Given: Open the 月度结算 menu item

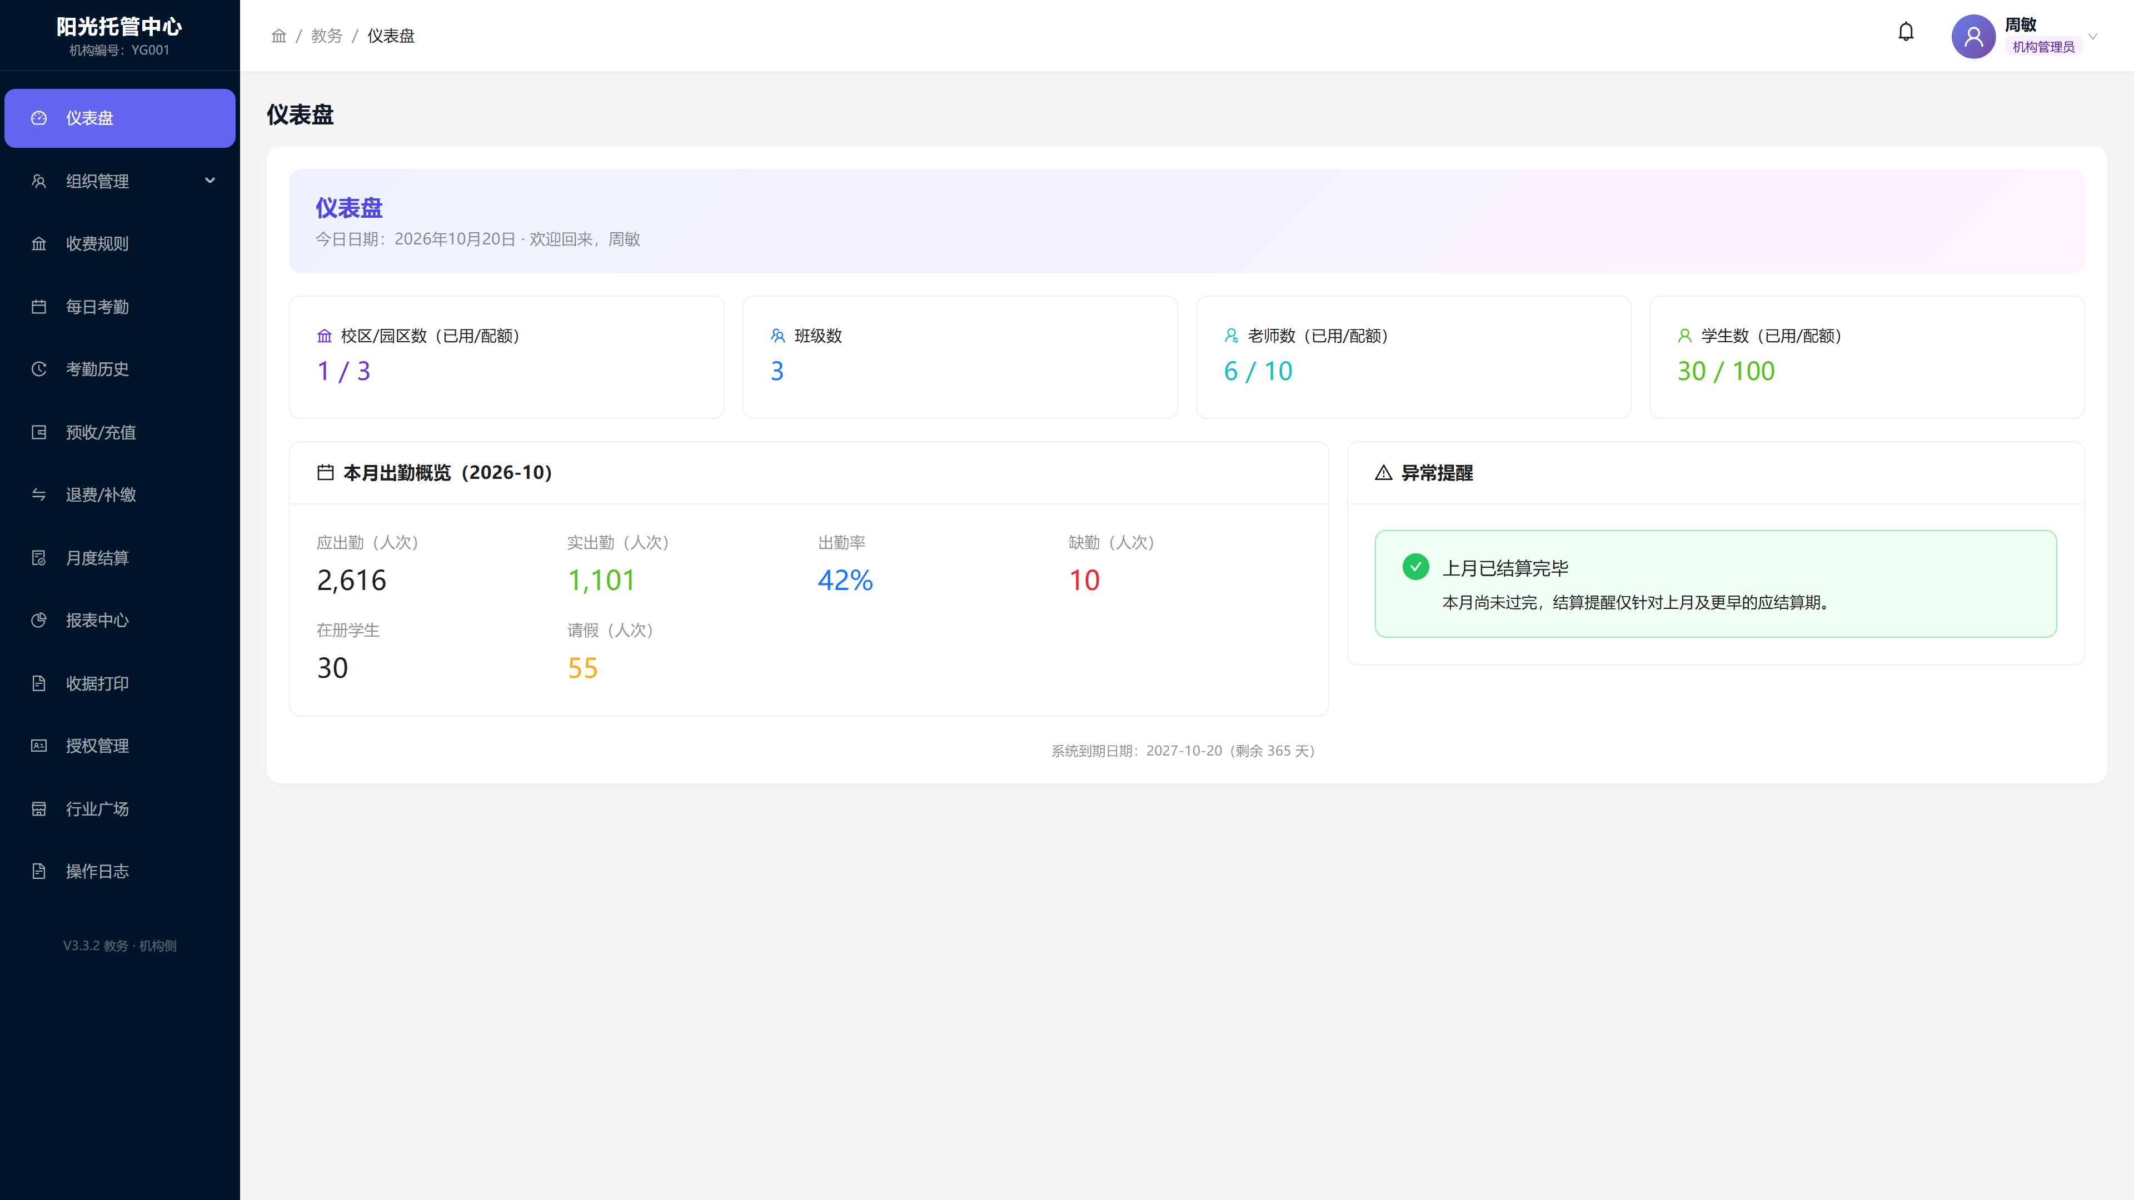Looking at the screenshot, I should pyautogui.click(x=120, y=557).
